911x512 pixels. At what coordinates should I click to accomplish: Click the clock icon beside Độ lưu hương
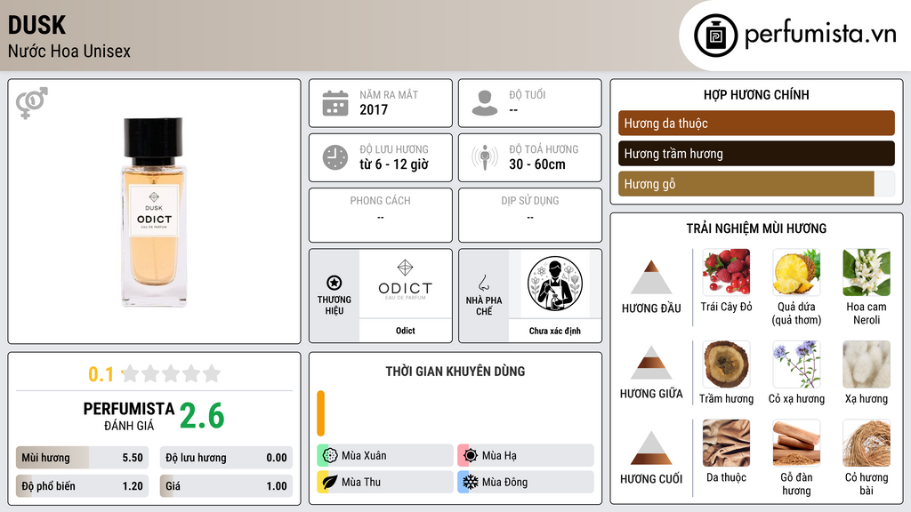[335, 157]
